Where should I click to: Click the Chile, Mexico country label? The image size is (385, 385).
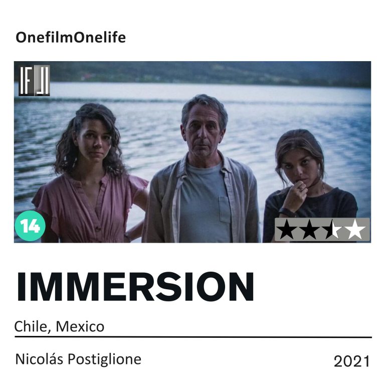pyautogui.click(x=60, y=326)
